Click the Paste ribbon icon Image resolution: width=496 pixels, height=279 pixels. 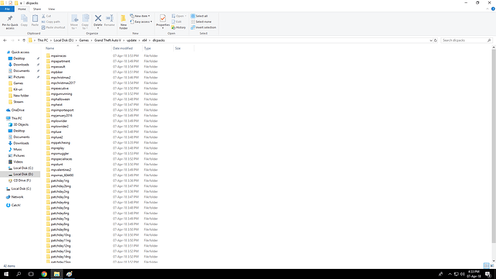35,19
